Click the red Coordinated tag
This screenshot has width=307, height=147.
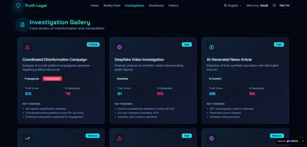pyautogui.click(x=52, y=79)
